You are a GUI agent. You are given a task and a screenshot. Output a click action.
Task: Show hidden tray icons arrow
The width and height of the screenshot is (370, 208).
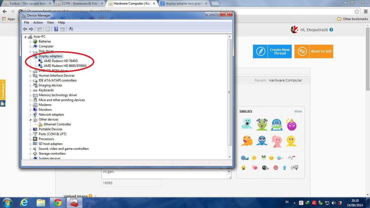[x=294, y=203]
